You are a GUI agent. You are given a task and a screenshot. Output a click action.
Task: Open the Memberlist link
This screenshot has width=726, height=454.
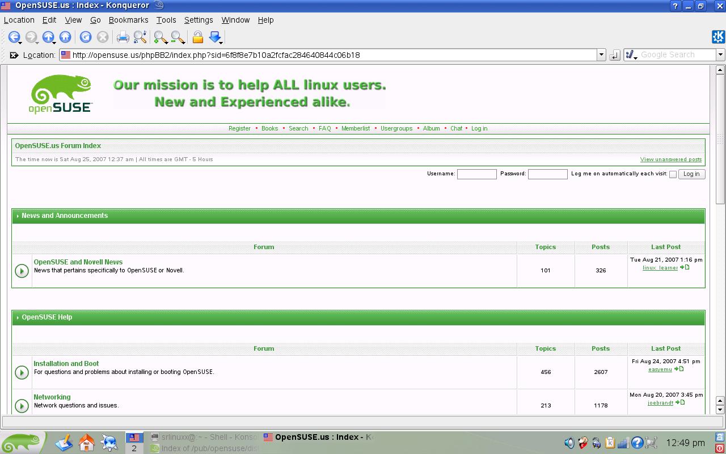[x=356, y=128]
